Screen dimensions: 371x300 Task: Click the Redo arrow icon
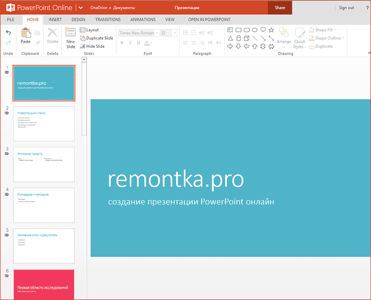(x=8, y=43)
